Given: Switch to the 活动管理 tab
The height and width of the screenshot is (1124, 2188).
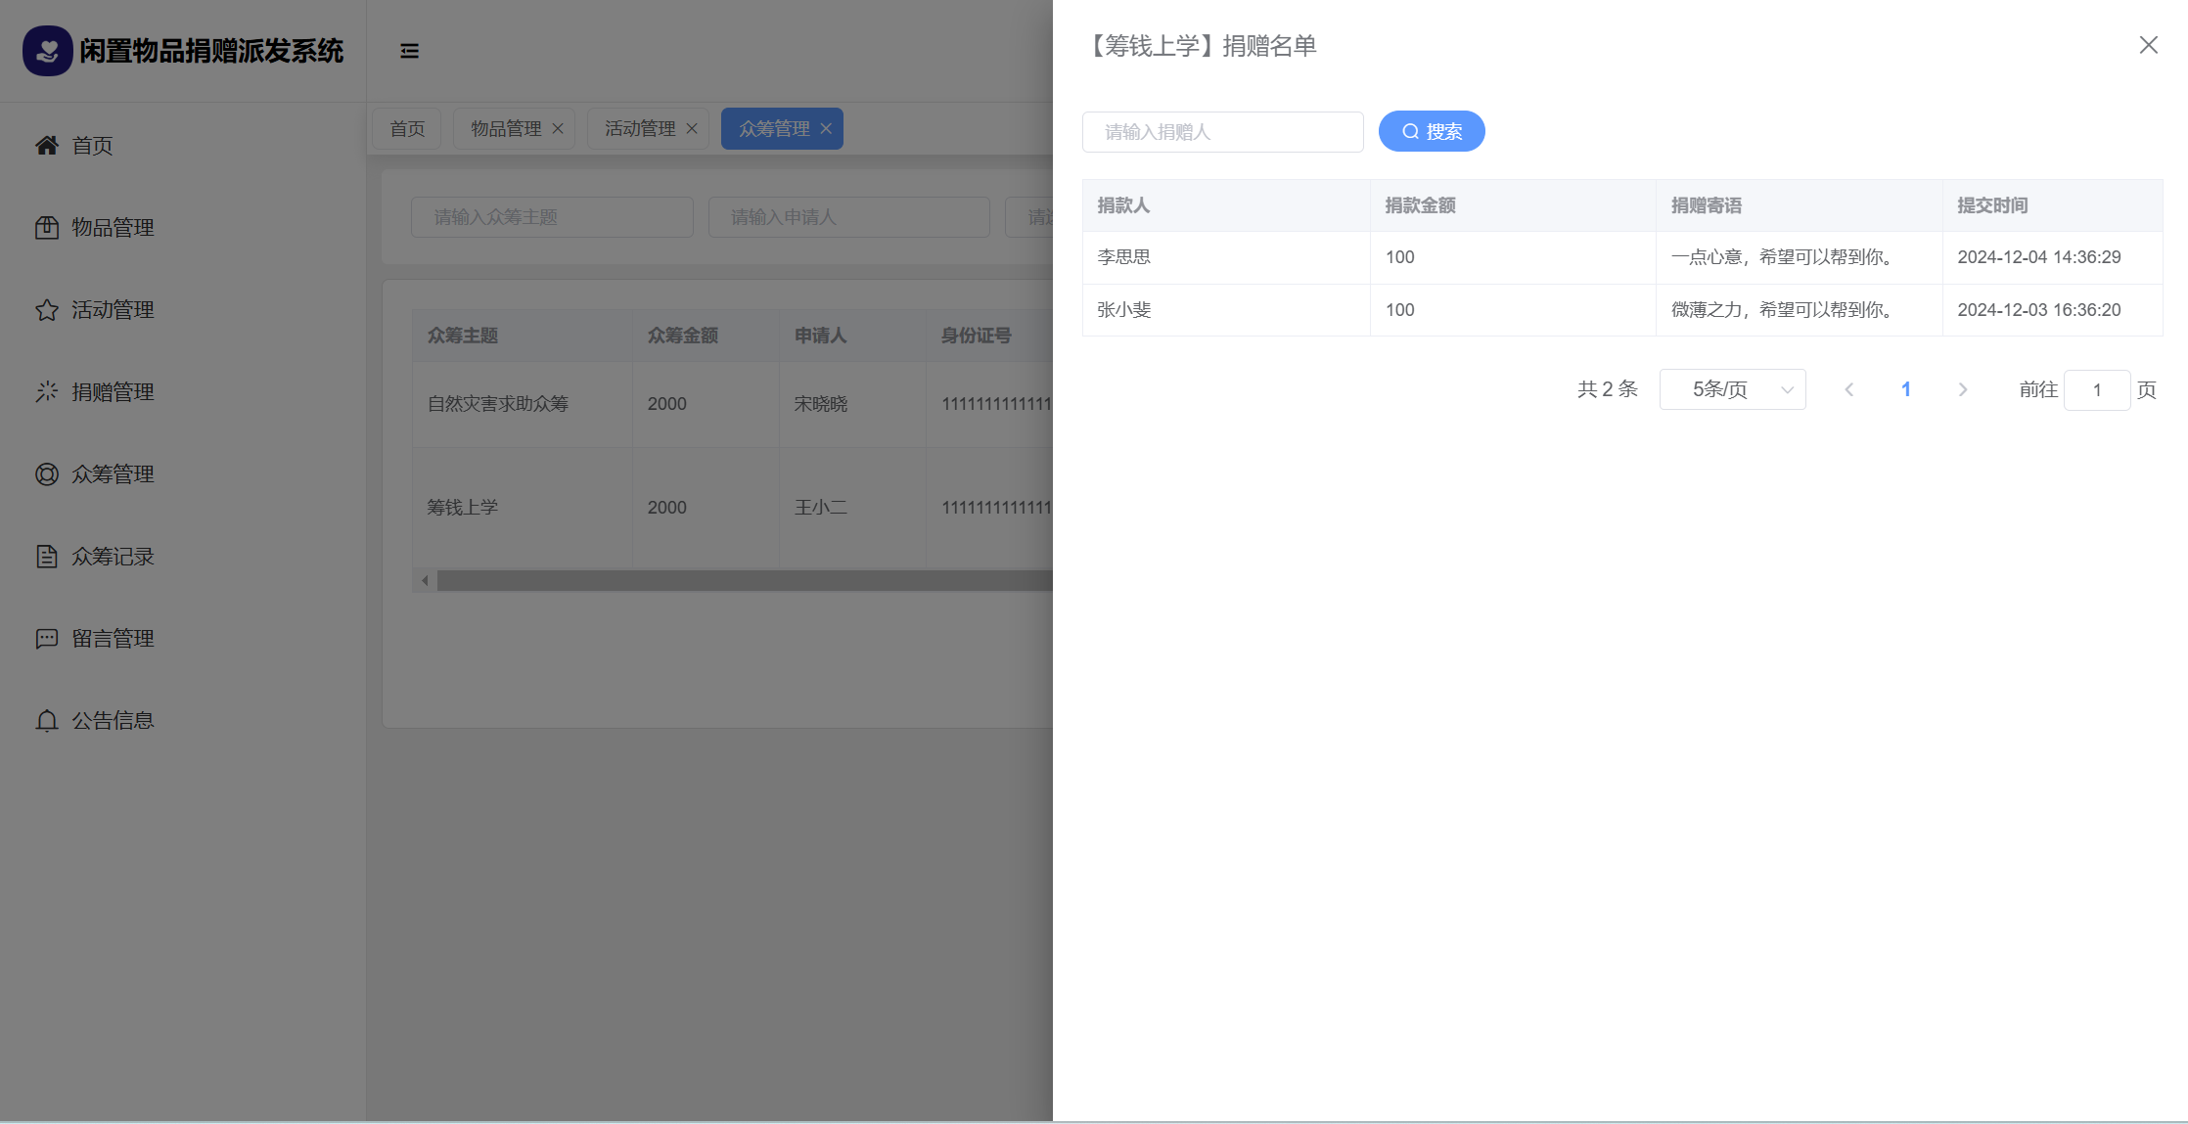Looking at the screenshot, I should click(639, 129).
